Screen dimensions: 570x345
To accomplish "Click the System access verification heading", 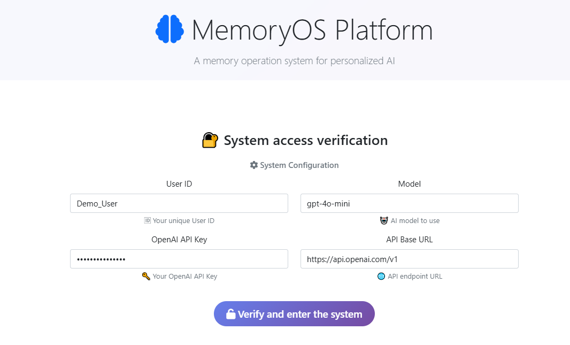I will coord(305,141).
